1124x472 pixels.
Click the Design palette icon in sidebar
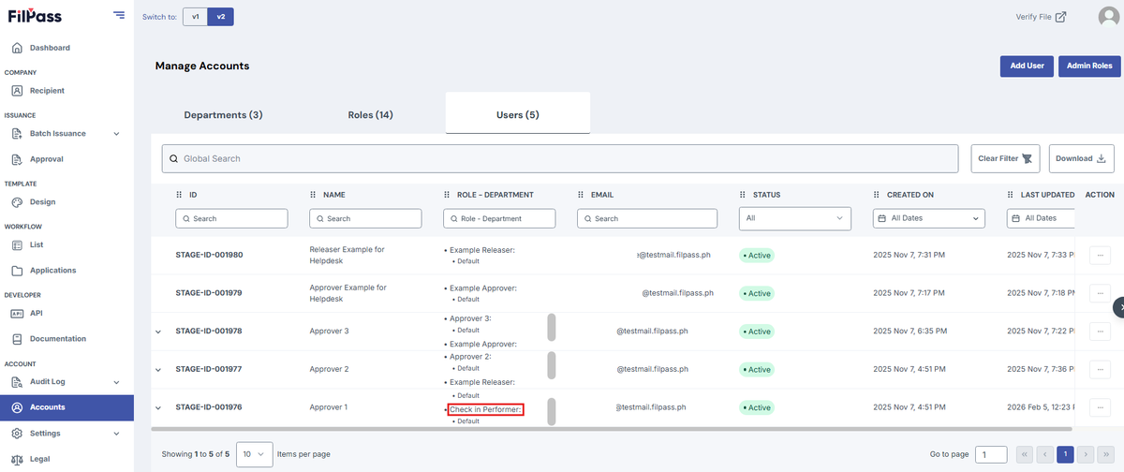tap(17, 202)
